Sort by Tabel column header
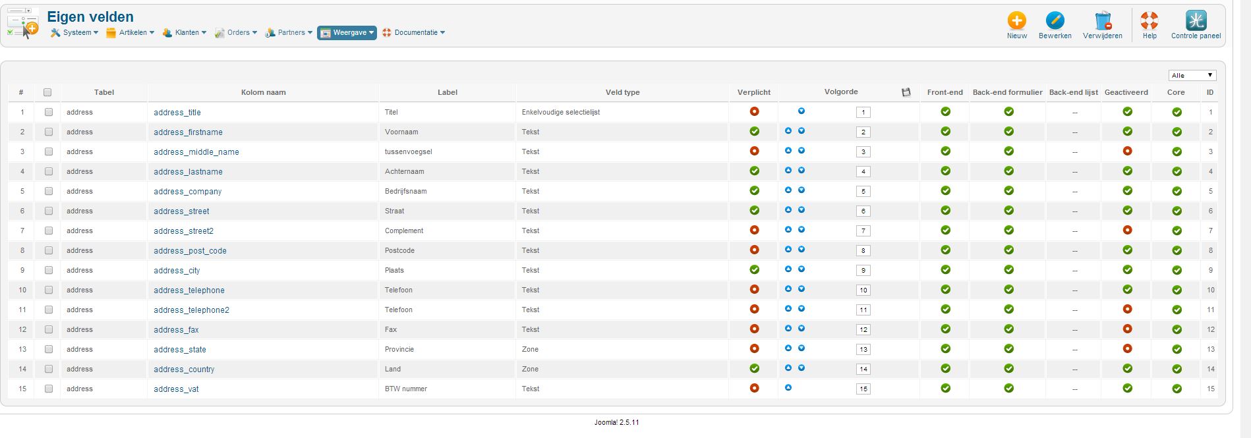1251x438 pixels. click(x=104, y=92)
